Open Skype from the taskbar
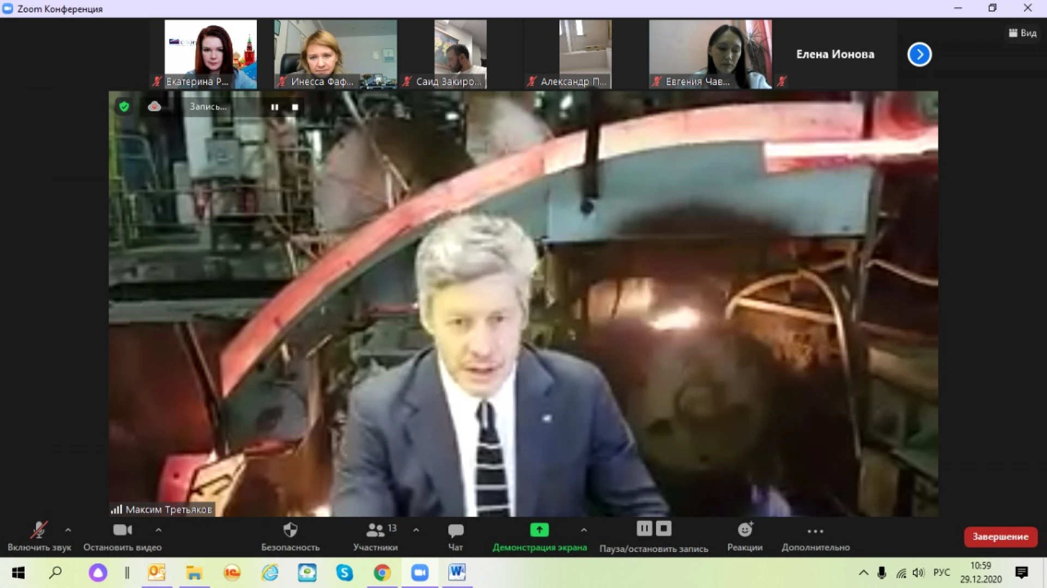This screenshot has height=588, width=1047. pyautogui.click(x=345, y=573)
